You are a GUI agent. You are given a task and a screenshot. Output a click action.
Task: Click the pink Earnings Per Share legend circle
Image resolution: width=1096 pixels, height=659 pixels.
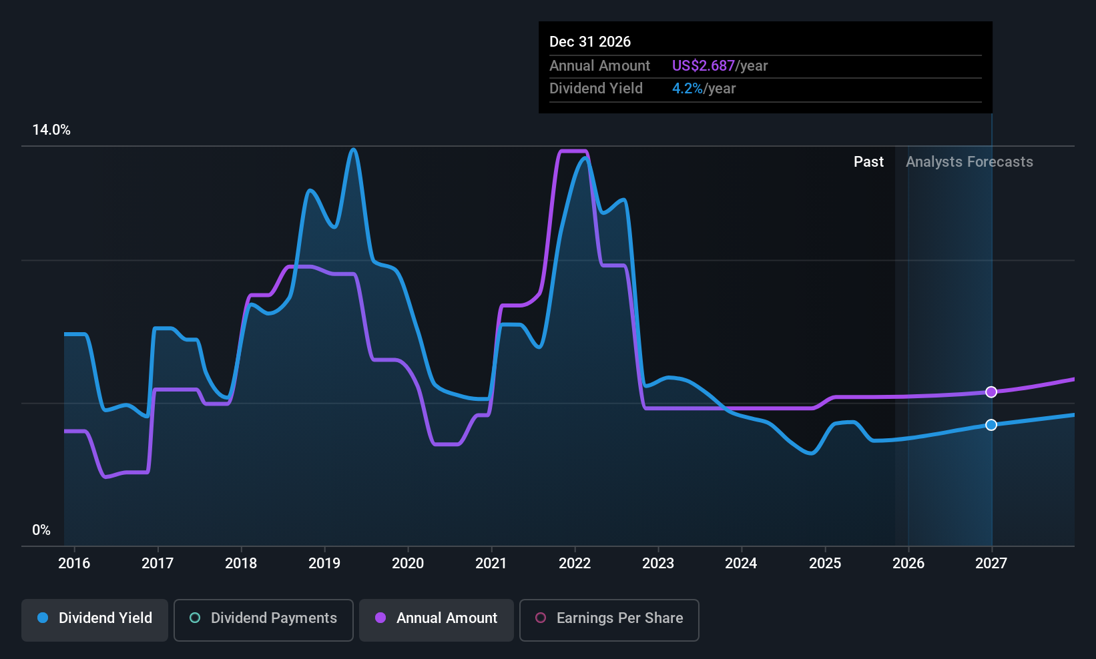541,618
